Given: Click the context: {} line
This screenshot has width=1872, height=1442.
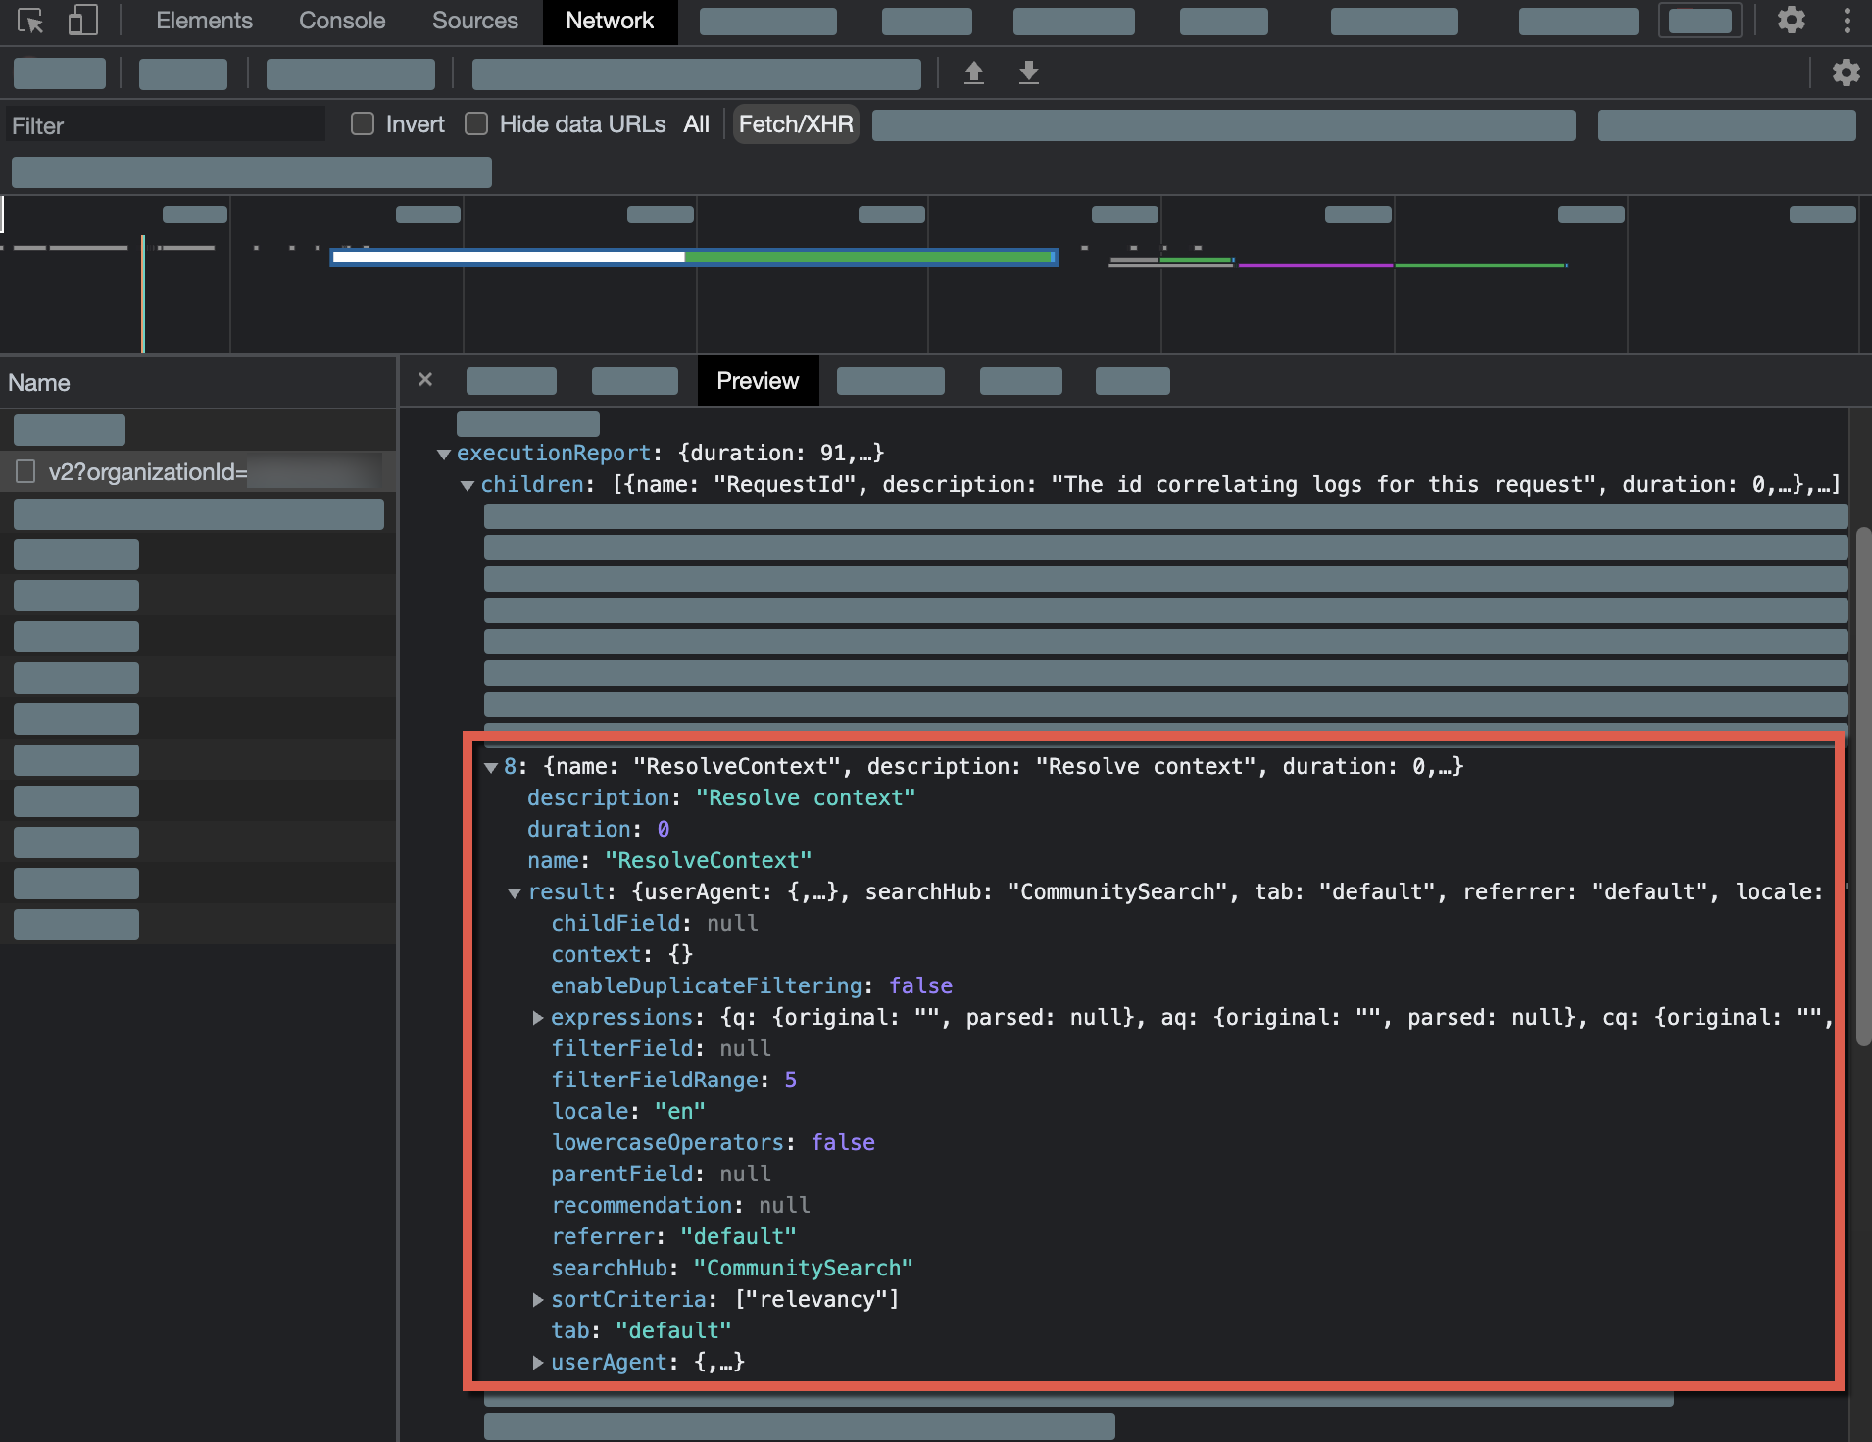Looking at the screenshot, I should point(621,954).
